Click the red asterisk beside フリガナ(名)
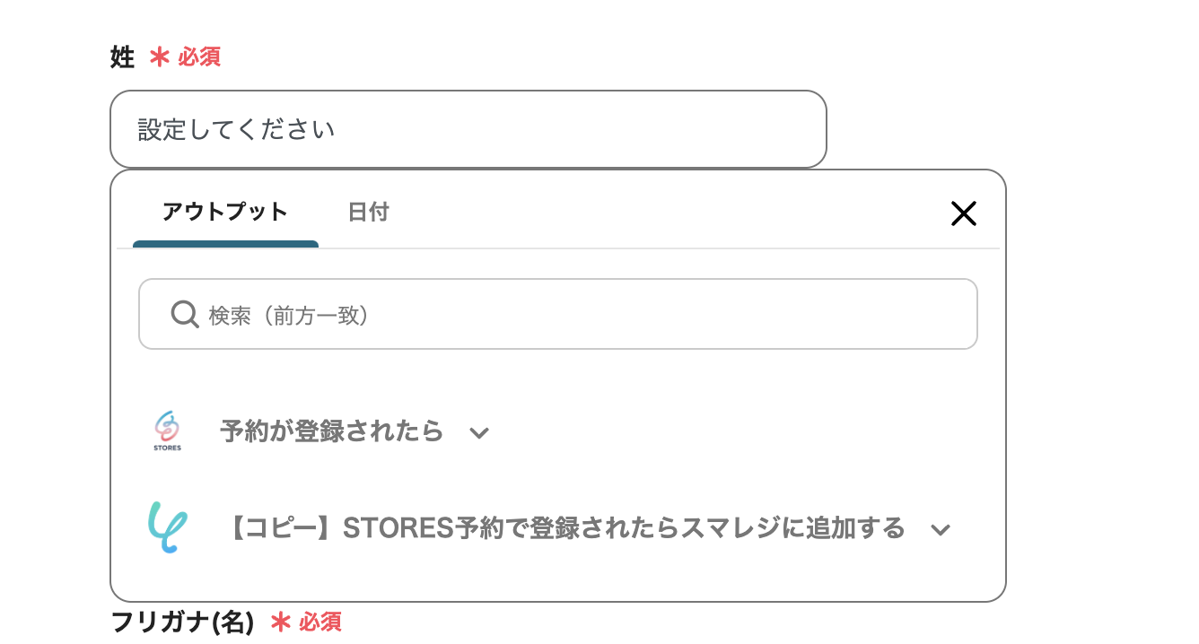The width and height of the screenshot is (1199, 644). point(280,622)
